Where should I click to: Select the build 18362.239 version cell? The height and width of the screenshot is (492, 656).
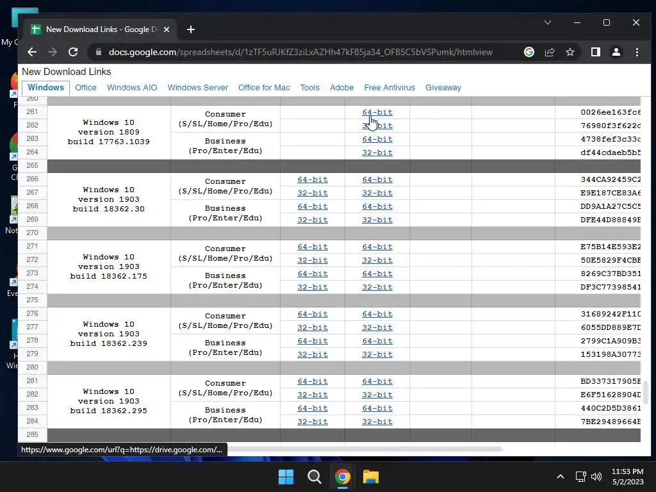click(109, 334)
